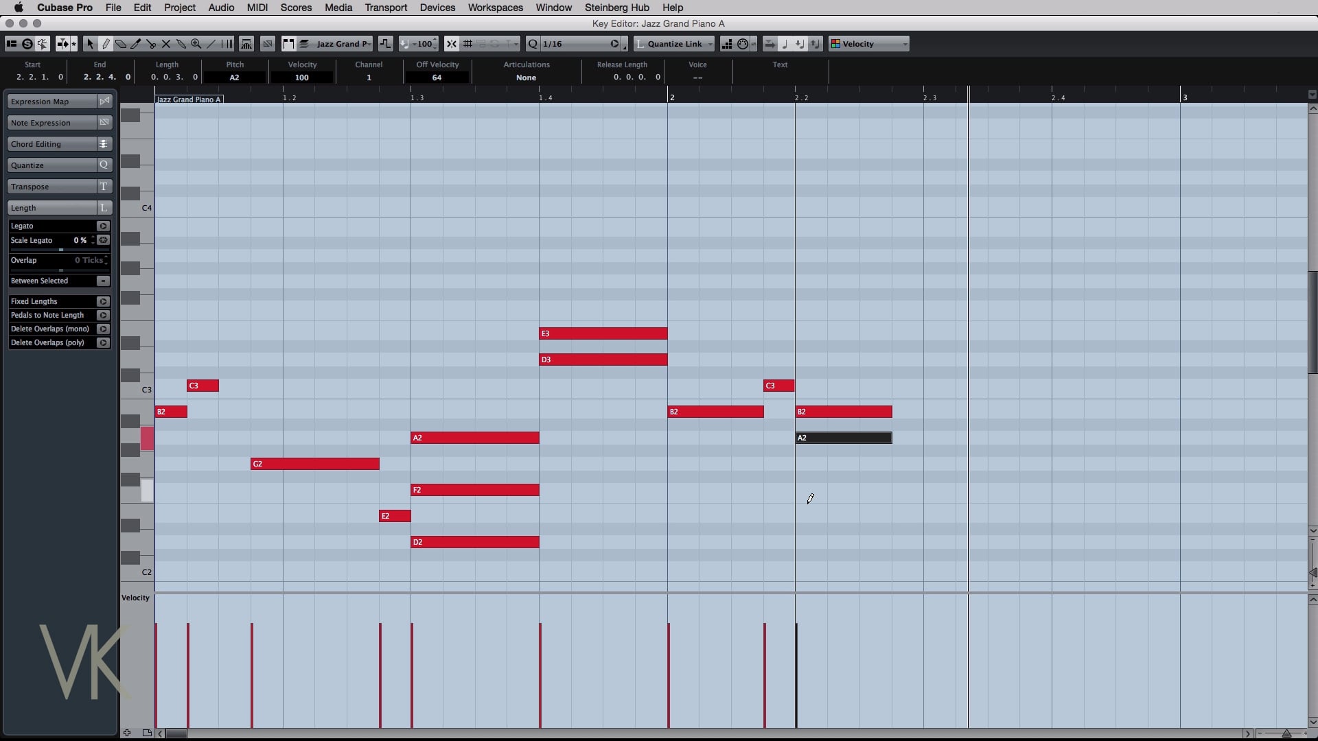Image resolution: width=1318 pixels, height=741 pixels.
Task: Select the Erase tool
Action: [121, 44]
